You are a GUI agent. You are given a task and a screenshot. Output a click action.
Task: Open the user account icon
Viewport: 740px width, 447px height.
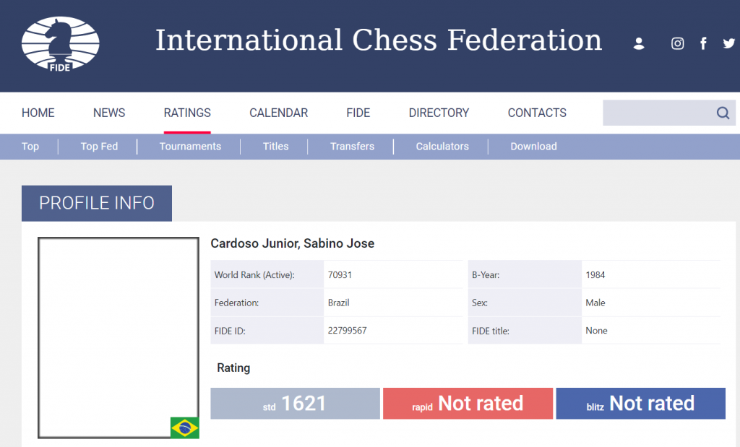(x=639, y=43)
